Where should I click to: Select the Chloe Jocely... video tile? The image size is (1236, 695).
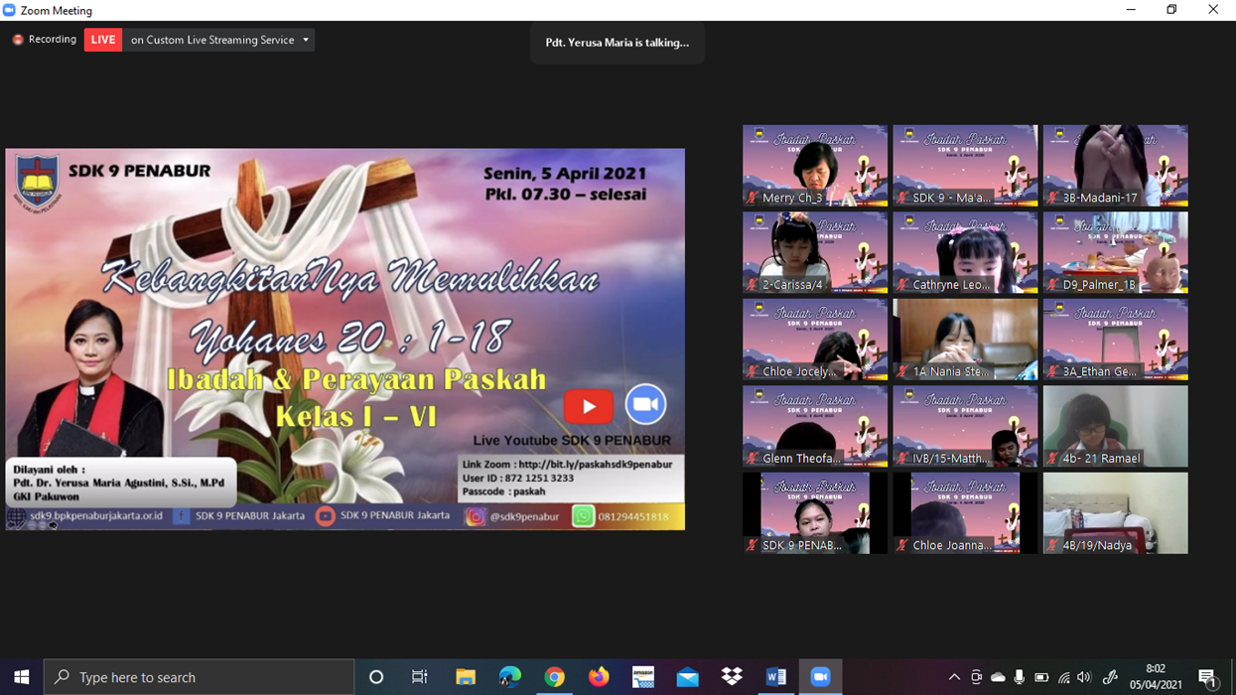(x=815, y=340)
